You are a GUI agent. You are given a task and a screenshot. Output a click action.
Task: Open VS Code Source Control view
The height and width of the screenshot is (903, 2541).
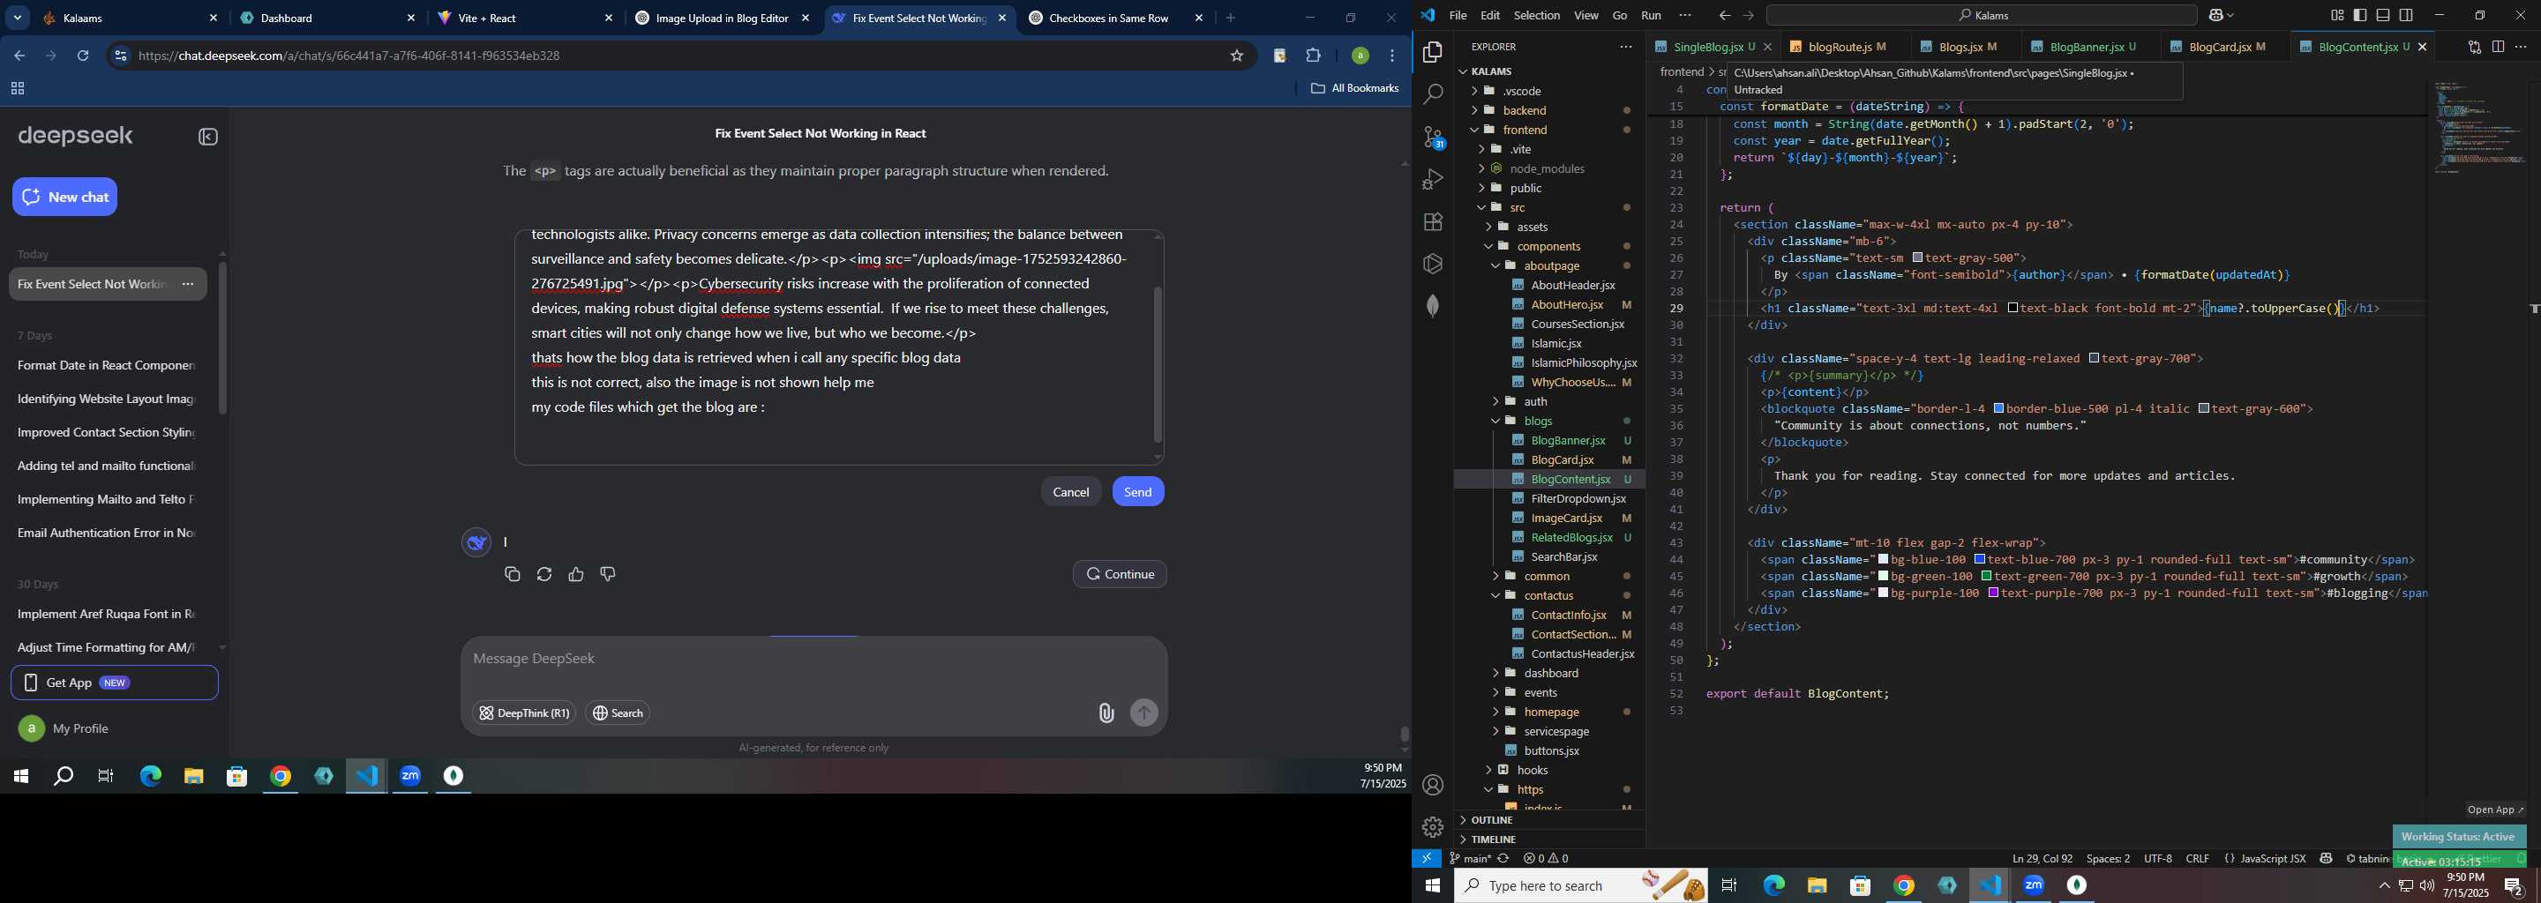1433,137
